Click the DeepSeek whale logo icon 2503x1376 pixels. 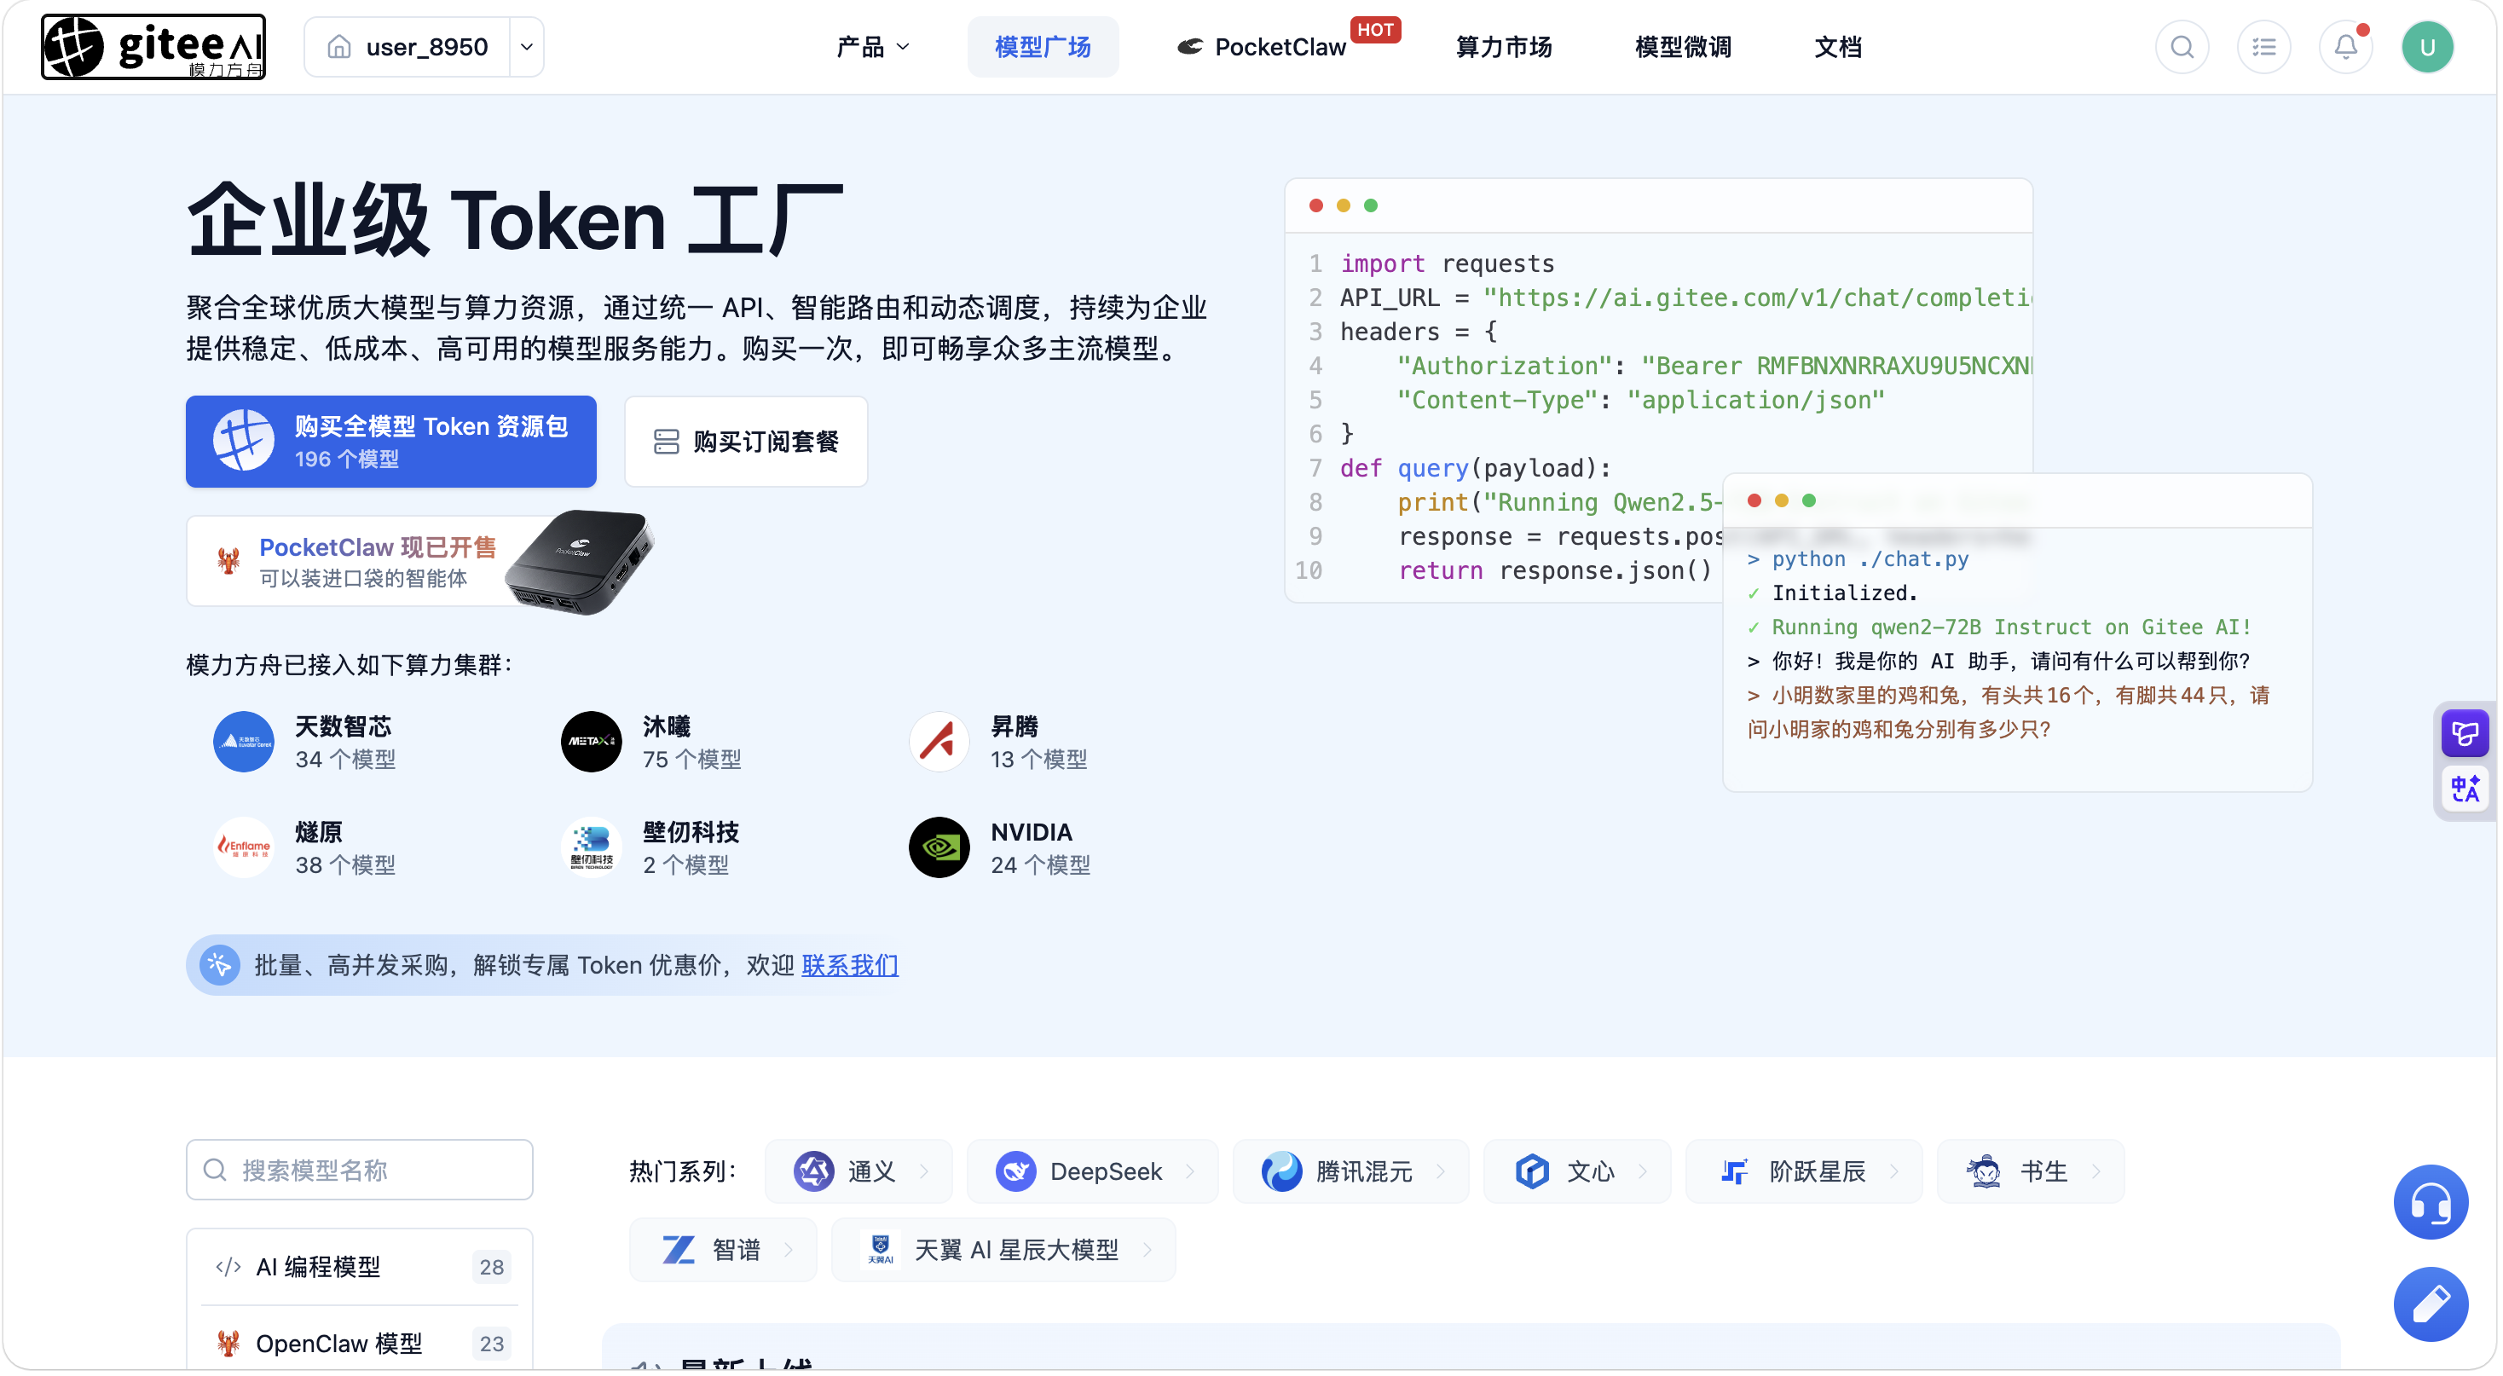coord(1015,1171)
